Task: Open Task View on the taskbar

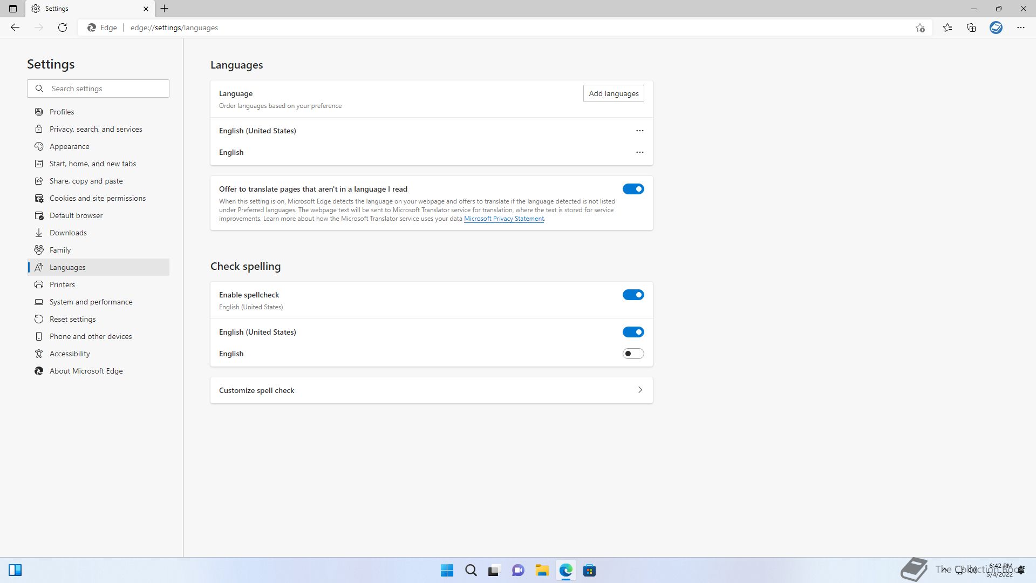Action: click(x=494, y=571)
